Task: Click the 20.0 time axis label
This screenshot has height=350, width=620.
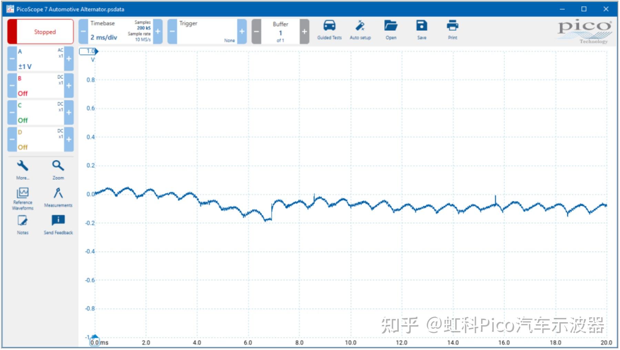Action: [x=606, y=342]
